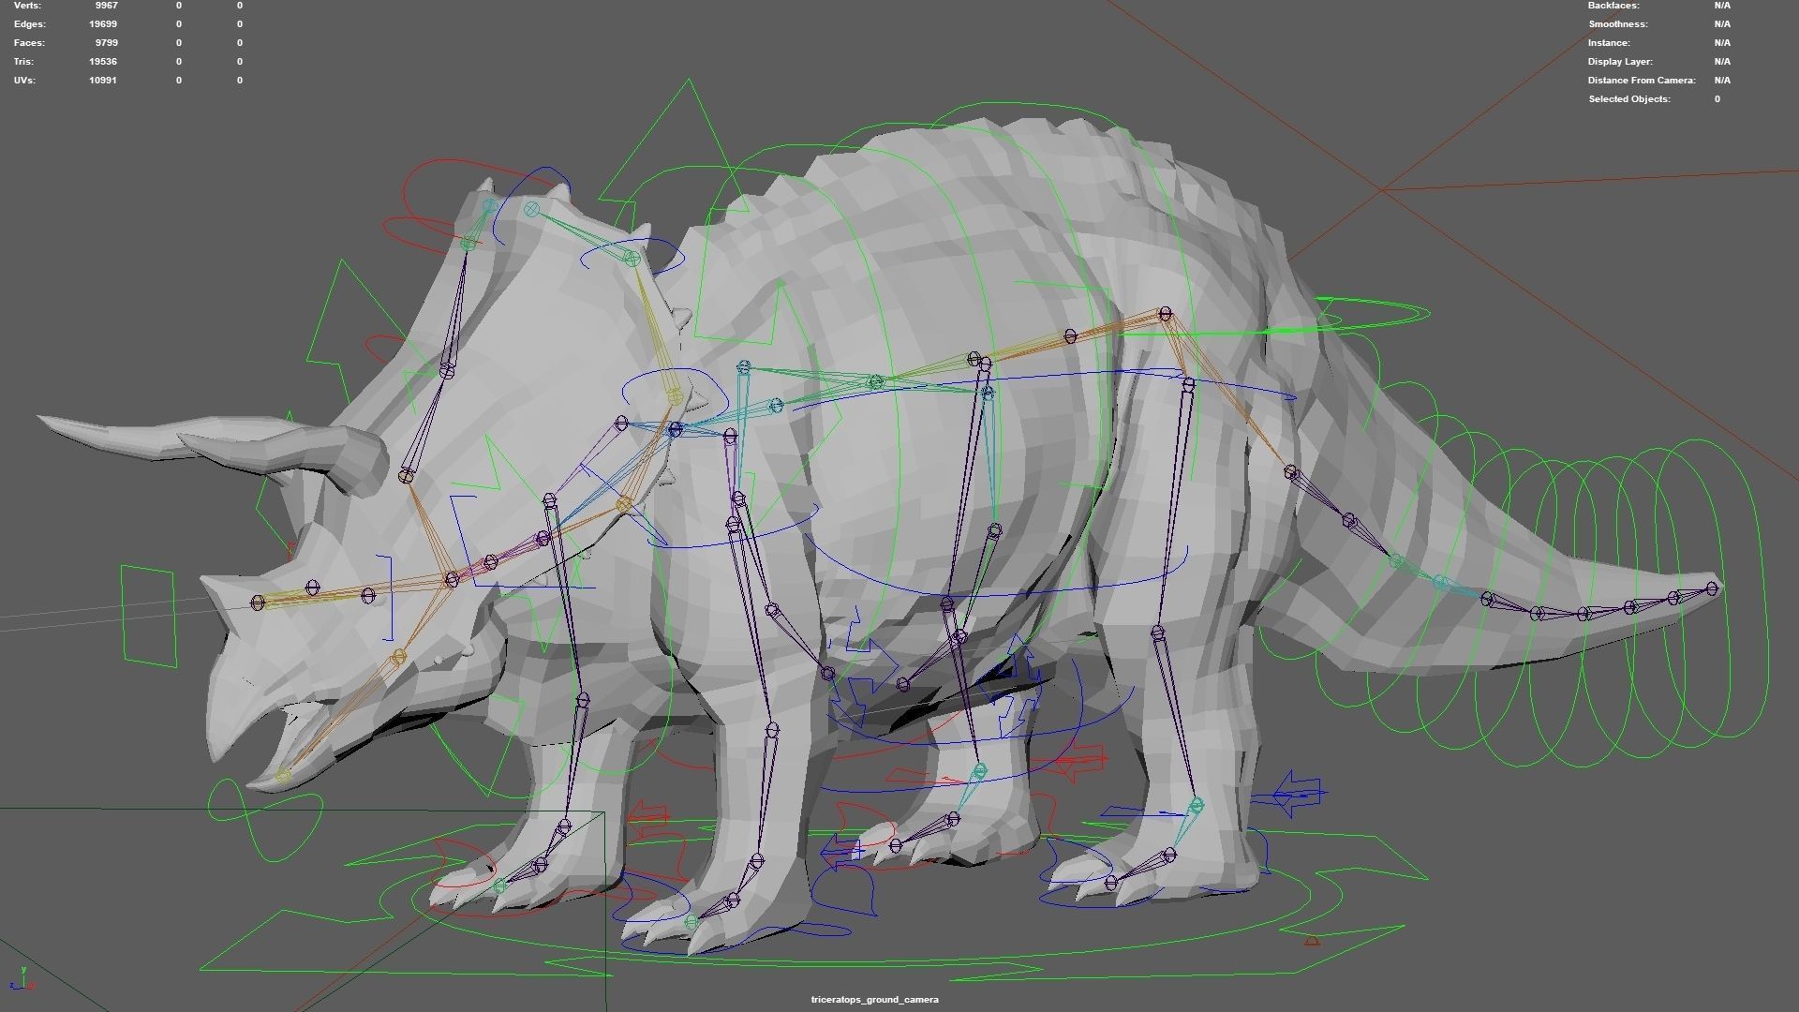Select the blue double-arrow control behind rear foot
The height and width of the screenshot is (1012, 1799).
1298,793
